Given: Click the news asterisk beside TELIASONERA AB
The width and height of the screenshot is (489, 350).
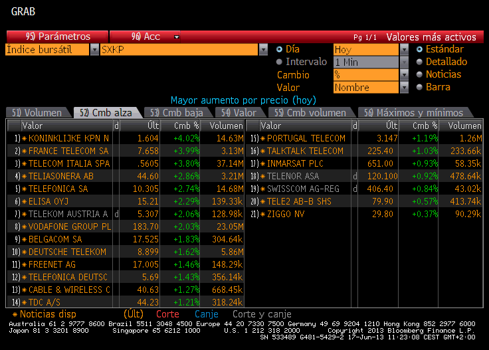Looking at the screenshot, I should (x=25, y=177).
